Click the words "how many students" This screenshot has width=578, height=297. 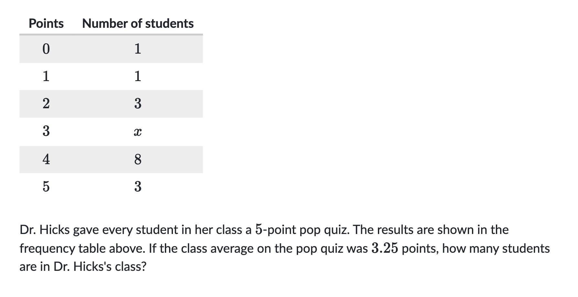(x=496, y=249)
